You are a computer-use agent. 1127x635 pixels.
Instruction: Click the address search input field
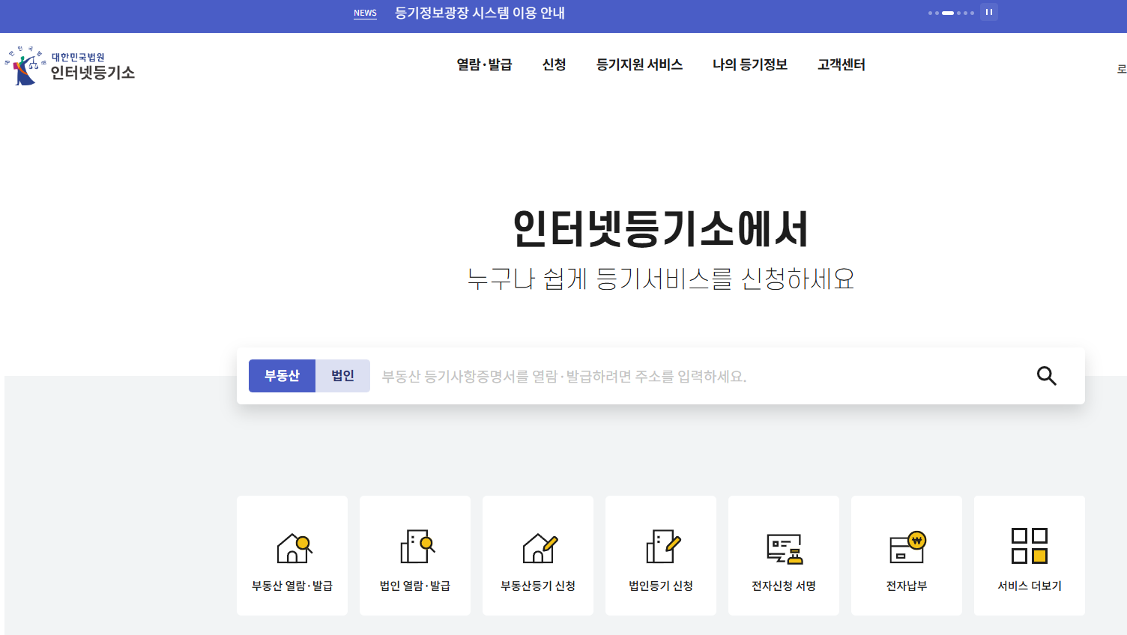pos(697,376)
